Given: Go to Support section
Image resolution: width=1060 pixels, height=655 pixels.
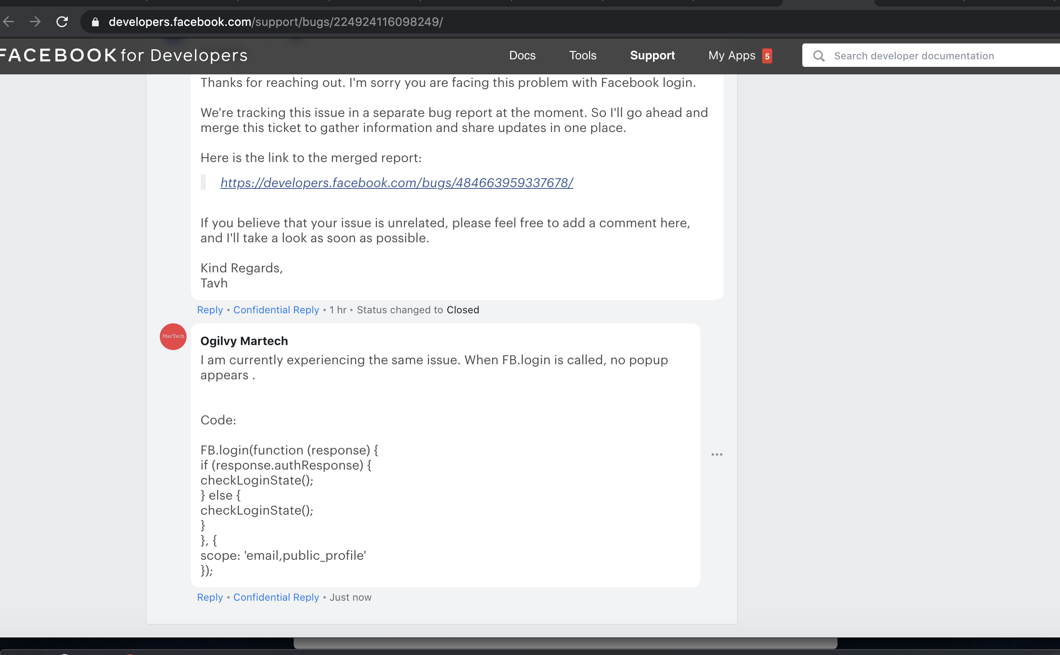Looking at the screenshot, I should 652,56.
